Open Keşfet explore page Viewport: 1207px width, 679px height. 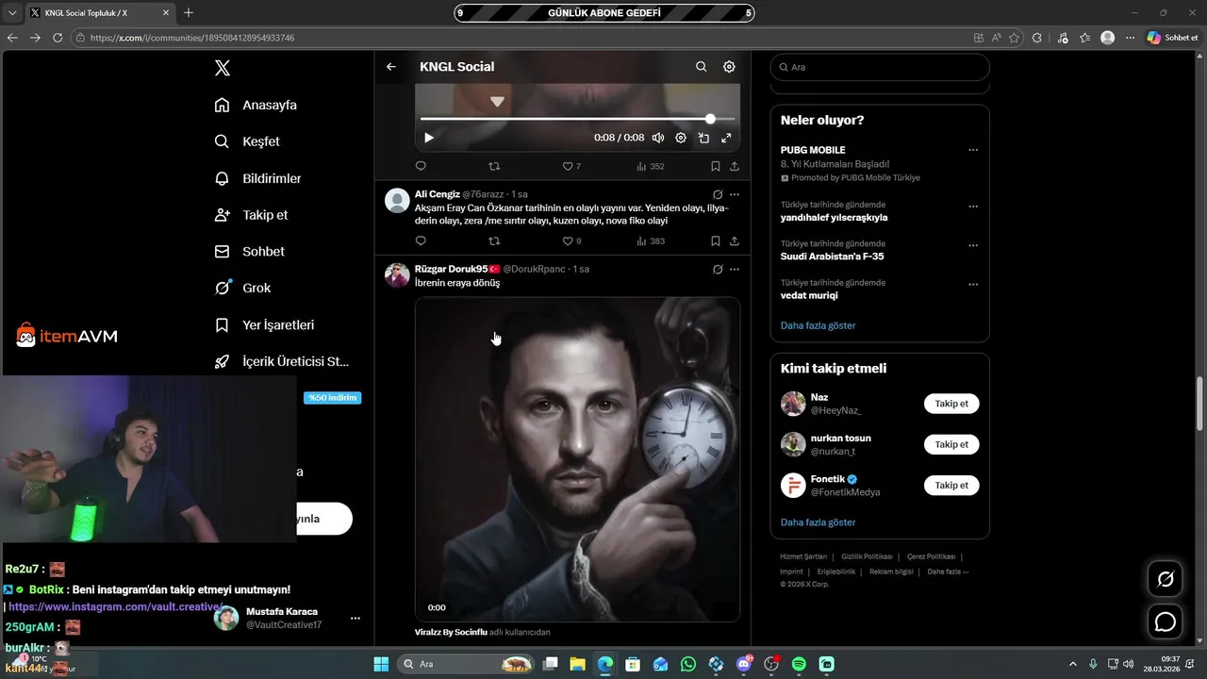coord(247,141)
